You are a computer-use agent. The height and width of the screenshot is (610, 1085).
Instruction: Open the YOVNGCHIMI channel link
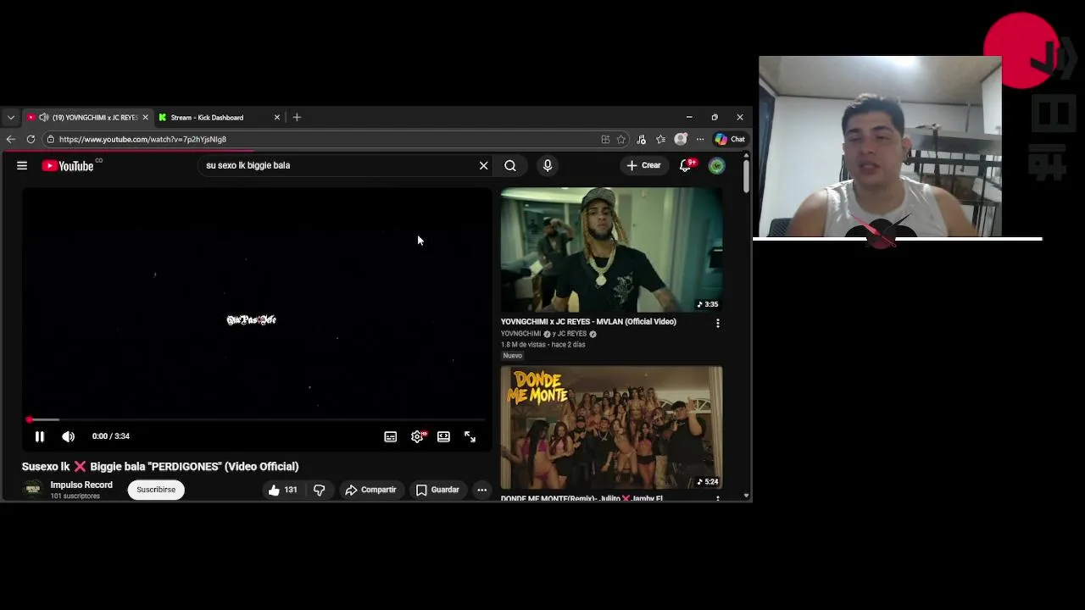coord(520,334)
